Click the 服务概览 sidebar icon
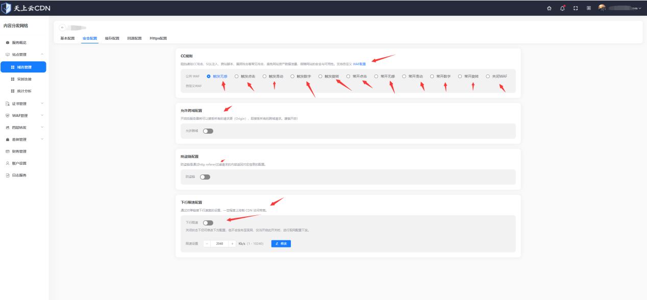Viewport: 647px width, 300px height. [7, 42]
